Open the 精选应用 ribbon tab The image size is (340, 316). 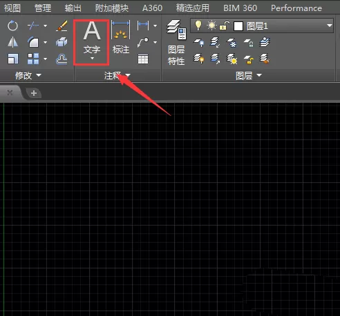tap(193, 8)
